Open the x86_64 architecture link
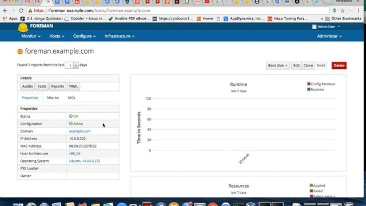This screenshot has width=366, height=206. pyautogui.click(x=75, y=153)
